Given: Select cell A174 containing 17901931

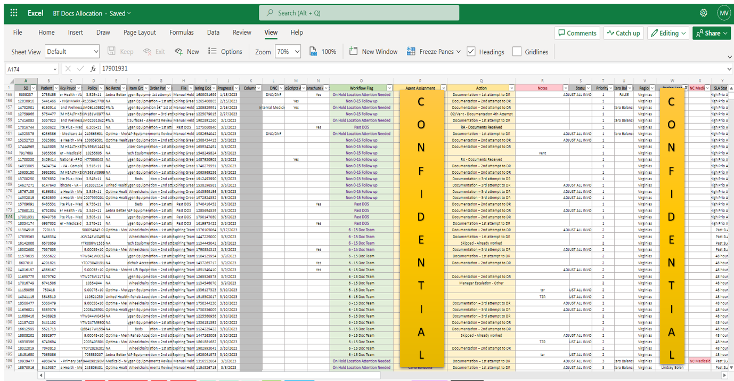Looking at the screenshot, I should 26,217.
